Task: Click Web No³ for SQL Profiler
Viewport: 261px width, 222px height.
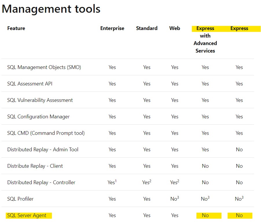Action: (x=174, y=199)
